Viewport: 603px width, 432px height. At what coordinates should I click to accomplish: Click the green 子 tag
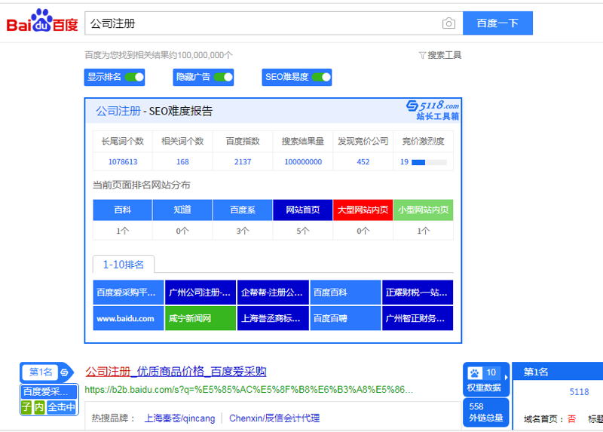[26, 407]
